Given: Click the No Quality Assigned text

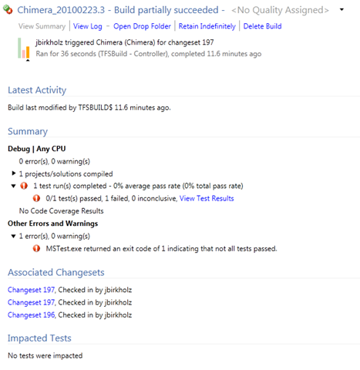Looking at the screenshot, I should pyautogui.click(x=280, y=10).
